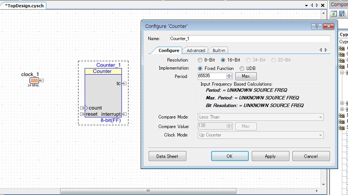Open the Data Sheet
Viewport: 348px width, 195px height.
coord(167,156)
